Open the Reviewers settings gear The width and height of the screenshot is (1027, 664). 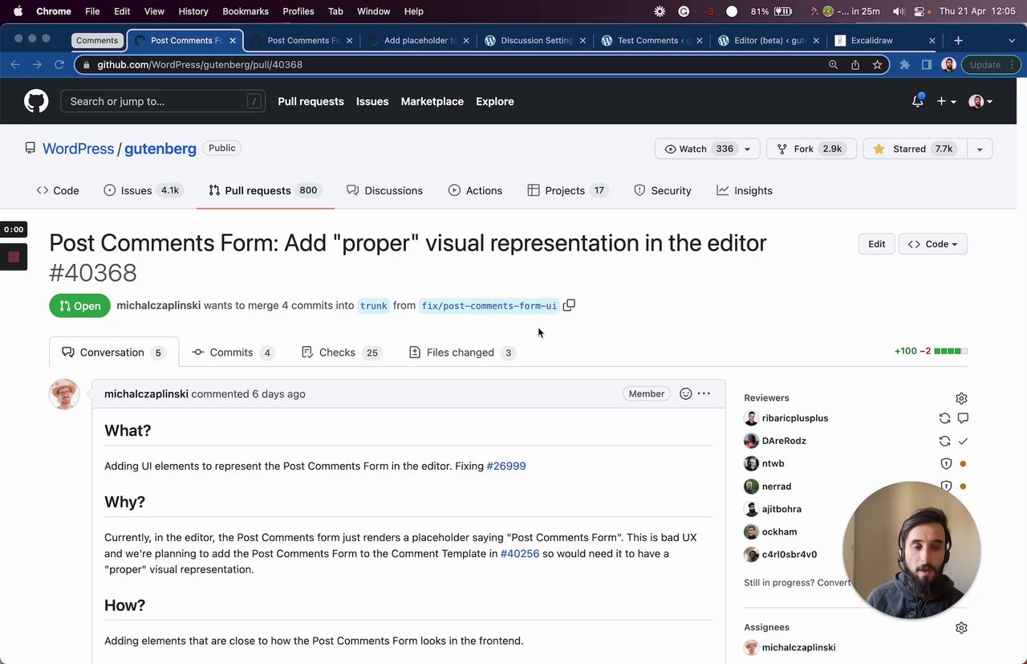[961, 398]
